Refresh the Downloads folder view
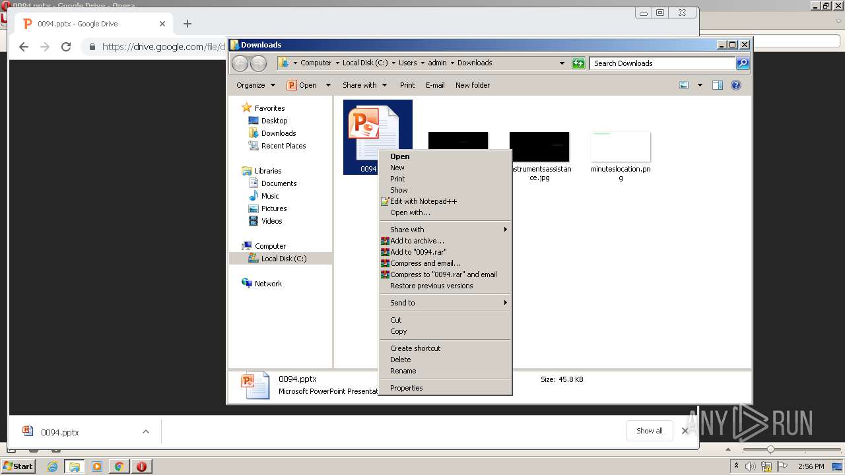This screenshot has width=845, height=475. point(578,63)
